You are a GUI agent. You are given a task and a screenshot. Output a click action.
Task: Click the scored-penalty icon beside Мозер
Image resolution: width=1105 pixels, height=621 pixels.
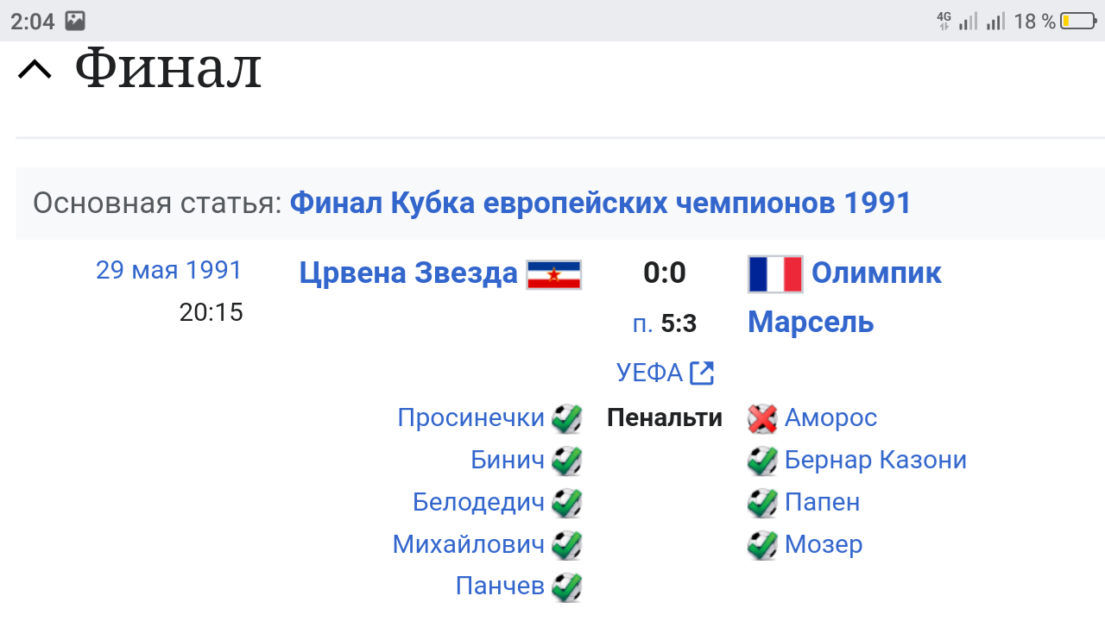click(762, 545)
